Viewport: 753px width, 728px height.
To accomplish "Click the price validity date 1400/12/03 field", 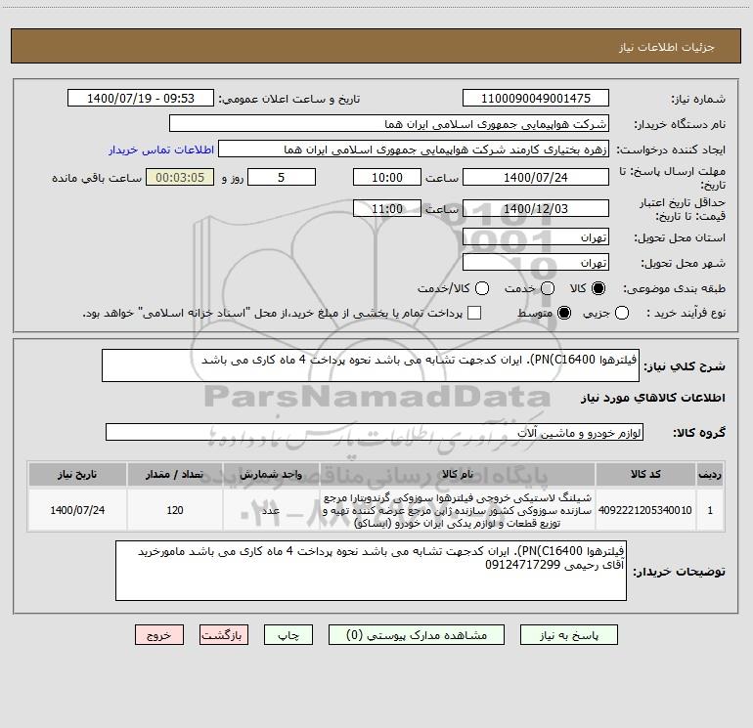I will click(536, 208).
